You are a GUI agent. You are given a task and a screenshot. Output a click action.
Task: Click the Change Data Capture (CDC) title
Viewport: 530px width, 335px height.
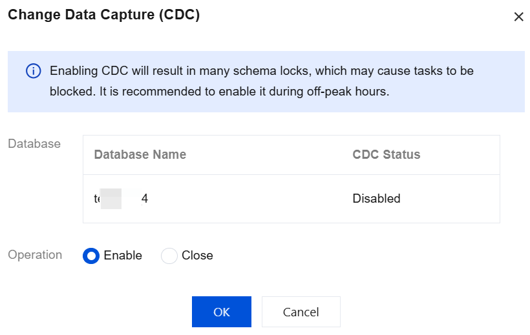pyautogui.click(x=103, y=15)
